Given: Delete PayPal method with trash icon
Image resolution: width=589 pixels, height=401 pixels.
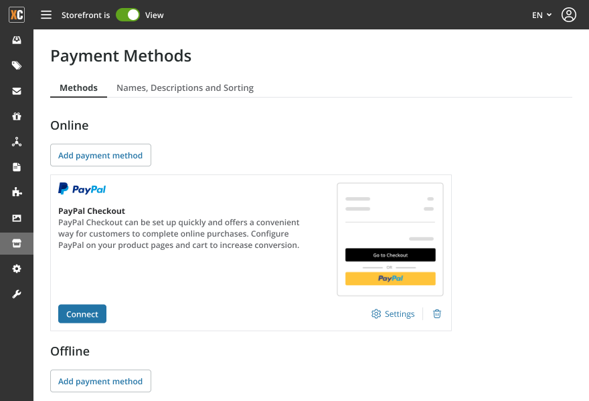Looking at the screenshot, I should click(x=437, y=314).
